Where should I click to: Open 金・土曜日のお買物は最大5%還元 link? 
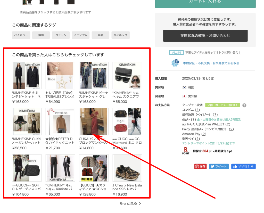click(x=219, y=120)
